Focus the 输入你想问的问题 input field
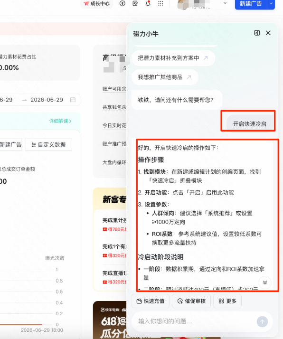The height and width of the screenshot is (339, 283). [195, 321]
